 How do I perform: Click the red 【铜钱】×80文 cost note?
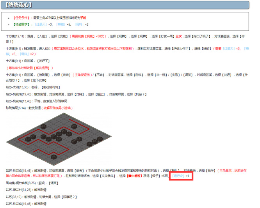pyautogui.click(x=88, y=36)
